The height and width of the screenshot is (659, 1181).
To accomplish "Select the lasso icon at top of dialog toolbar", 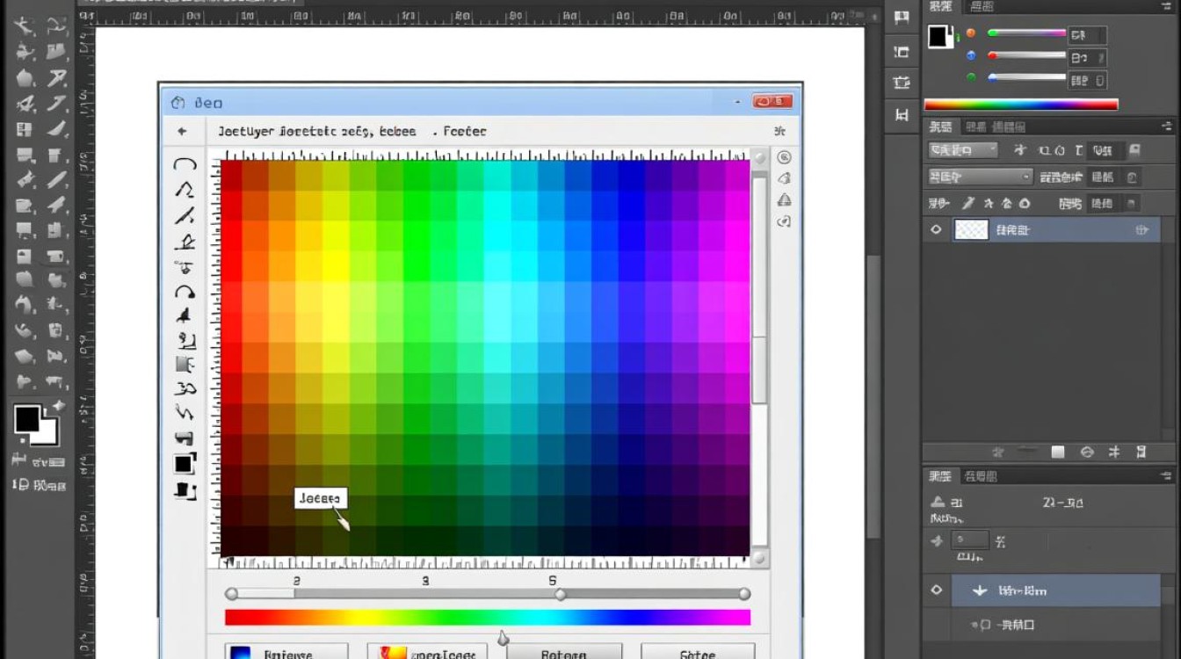I will pyautogui.click(x=185, y=164).
